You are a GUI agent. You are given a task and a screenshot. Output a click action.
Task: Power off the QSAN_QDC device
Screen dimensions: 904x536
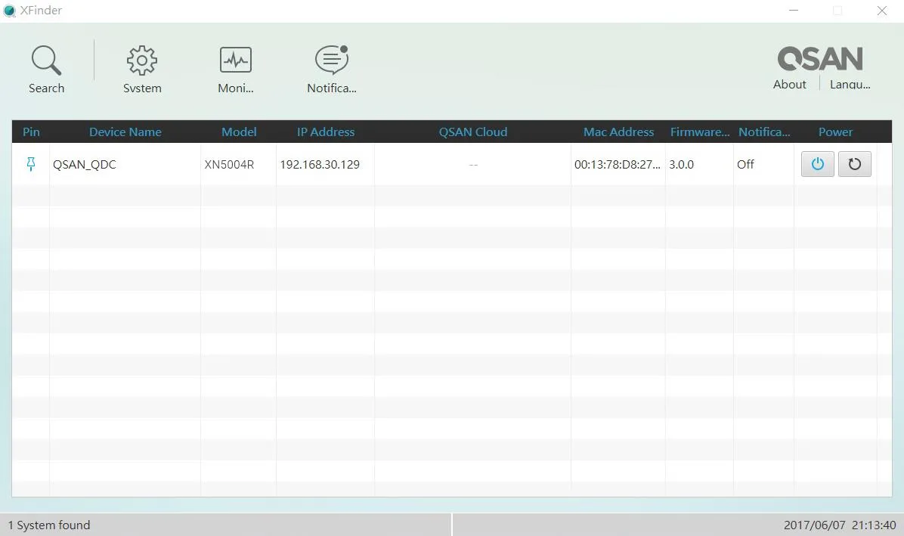818,164
